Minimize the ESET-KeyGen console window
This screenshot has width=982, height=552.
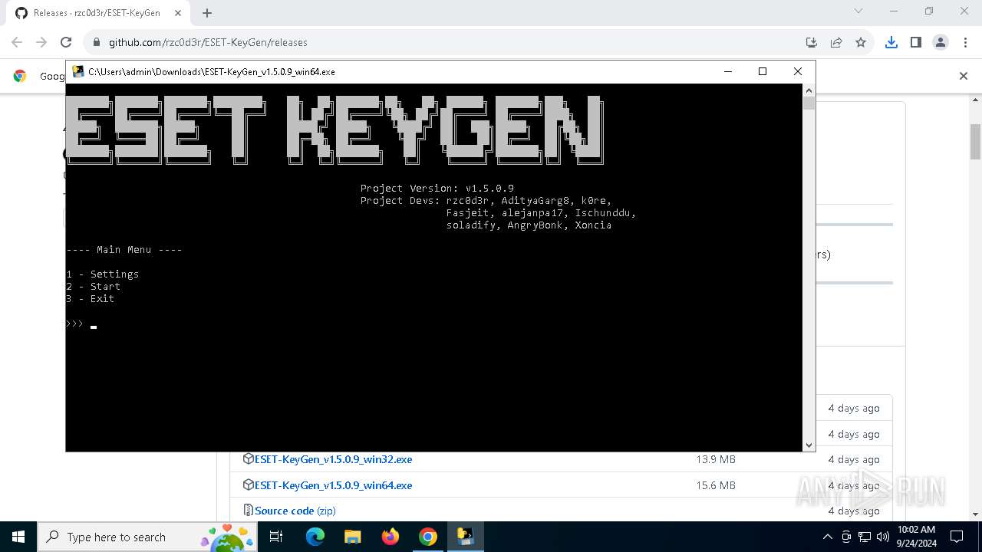[727, 71]
